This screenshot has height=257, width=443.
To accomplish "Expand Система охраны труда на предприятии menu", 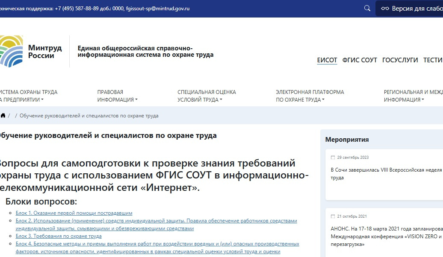I will (28, 96).
